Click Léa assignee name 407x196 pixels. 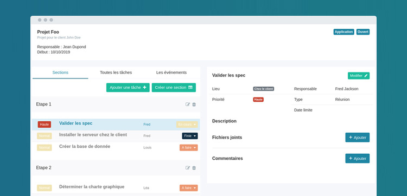coord(146,188)
